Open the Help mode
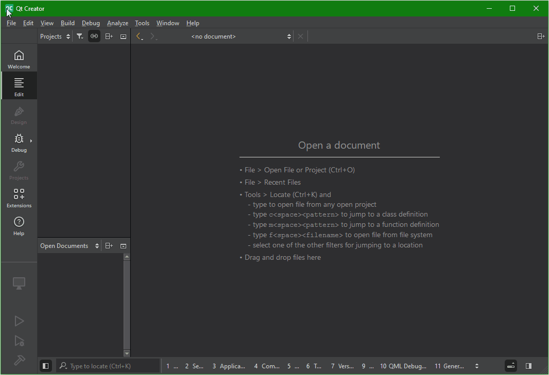Image resolution: width=549 pixels, height=375 pixels. pos(19,225)
